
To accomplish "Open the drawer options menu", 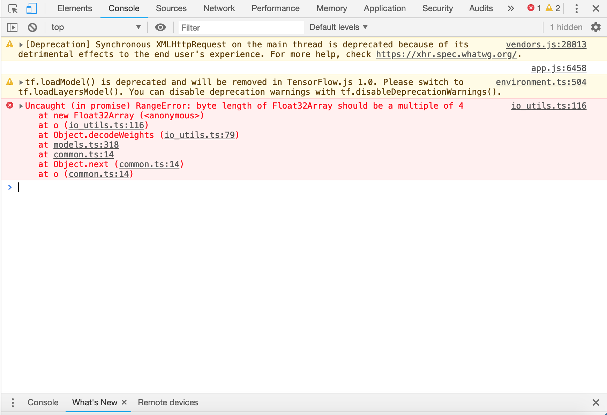I will coord(13,402).
